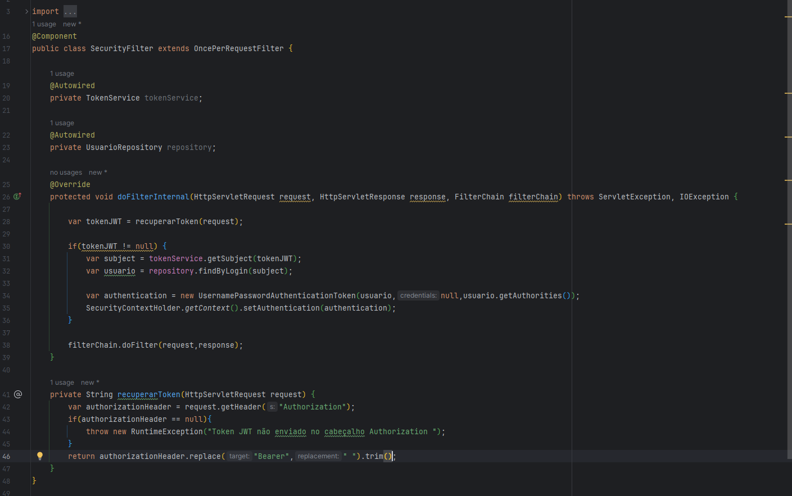
Task: Click line number 38 in the gutter
Action: 6,345
